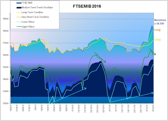The image size is (168, 121).
Task: Click the 5/10/16 date label
Action: (x=73, y=108)
